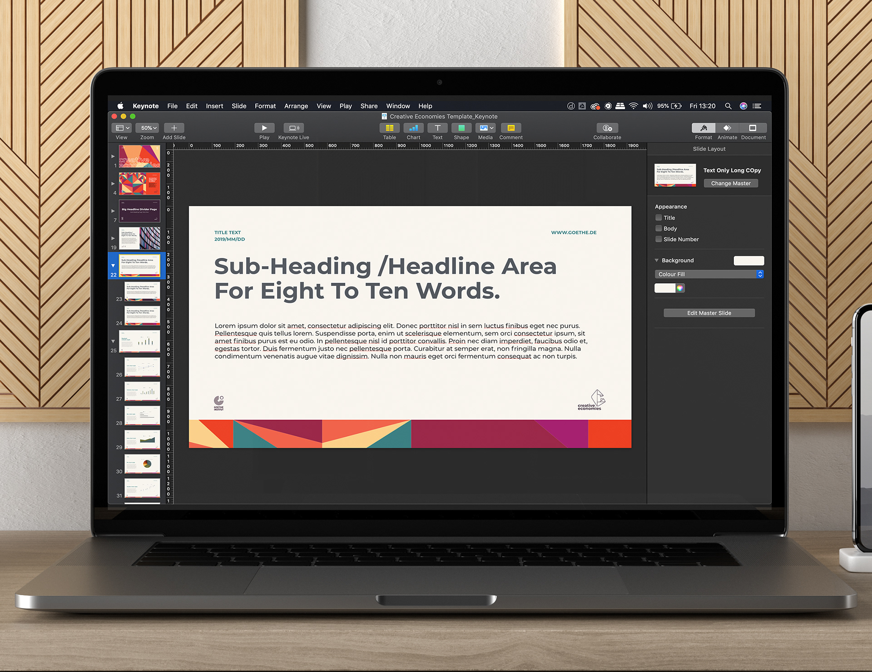Image resolution: width=872 pixels, height=672 pixels.
Task: Click the Change Master button
Action: (731, 183)
